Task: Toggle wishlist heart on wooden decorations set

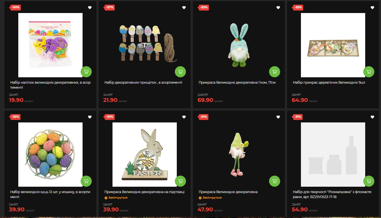Action: [x=372, y=8]
